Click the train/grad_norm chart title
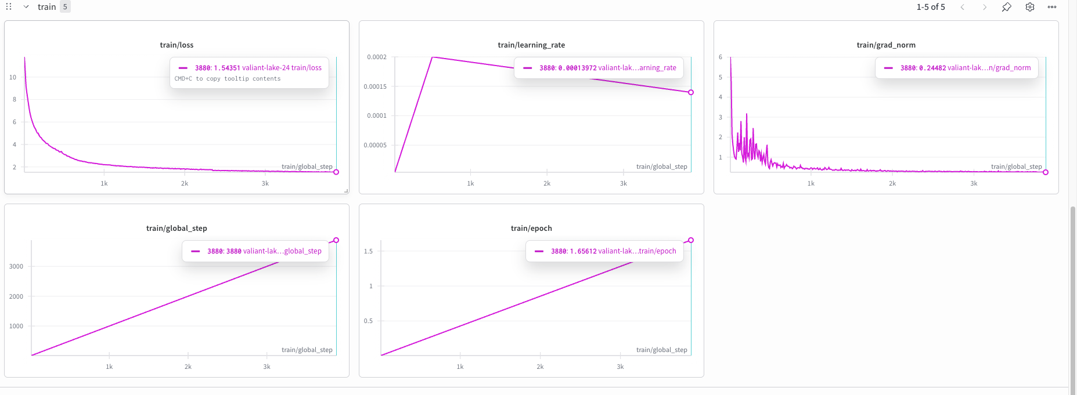Screen dimensions: 1077x395 [x=886, y=45]
